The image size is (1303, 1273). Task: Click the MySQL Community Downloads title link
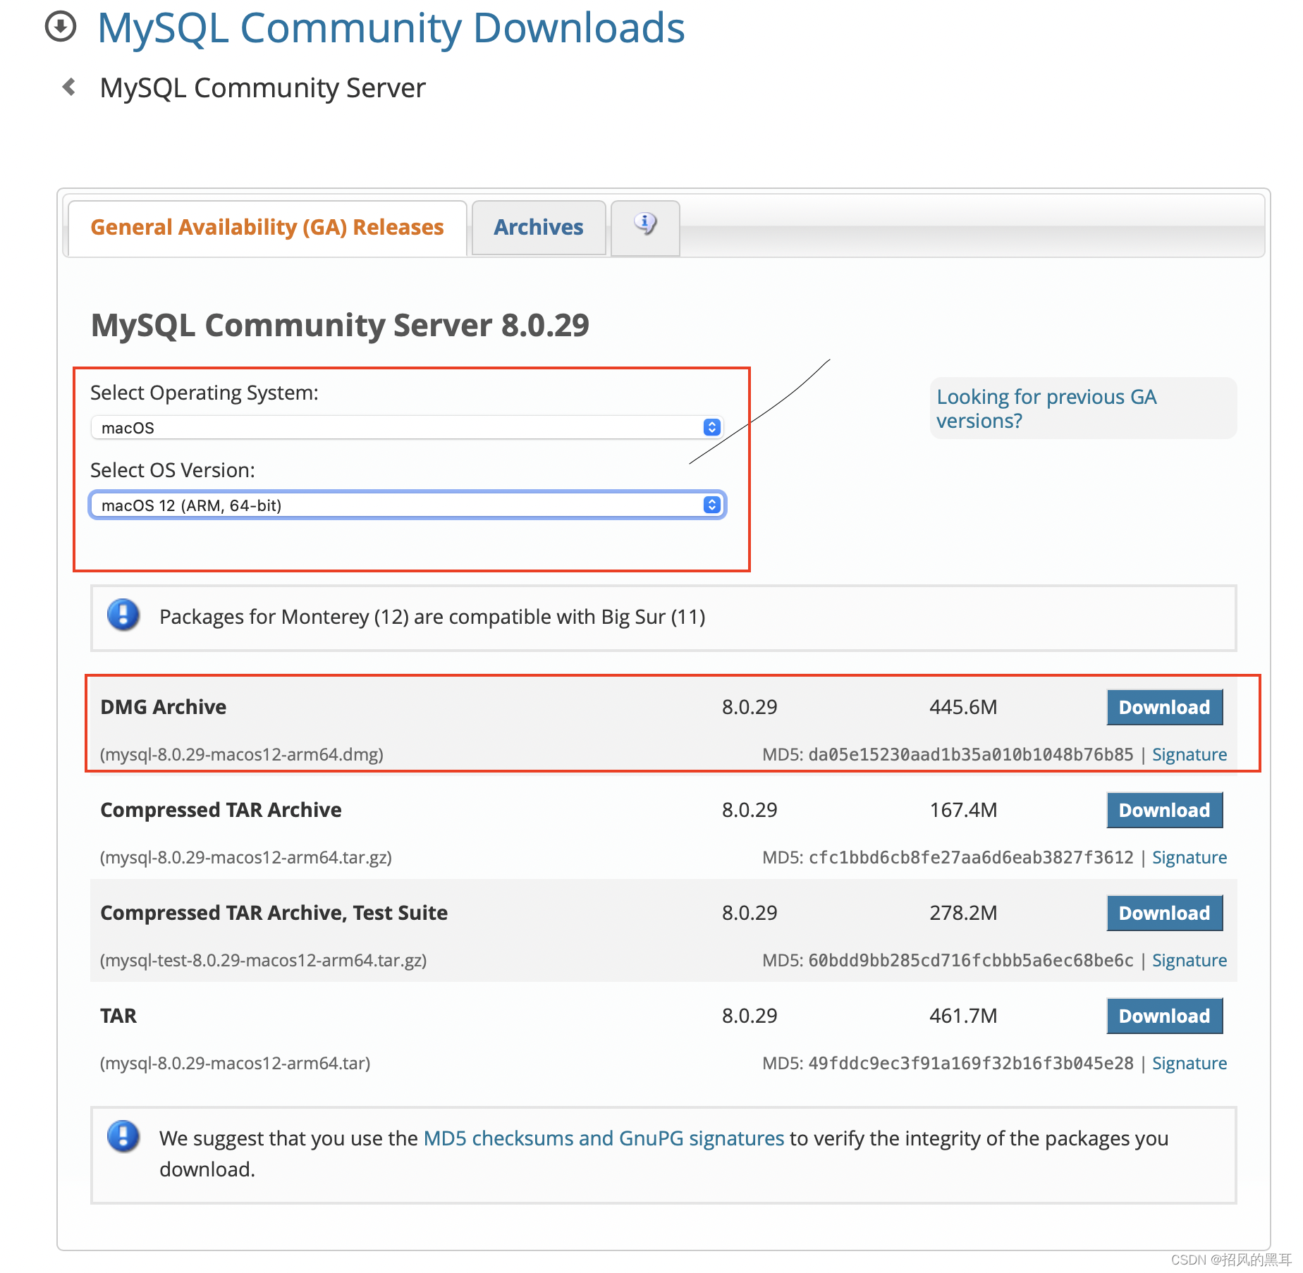click(391, 28)
